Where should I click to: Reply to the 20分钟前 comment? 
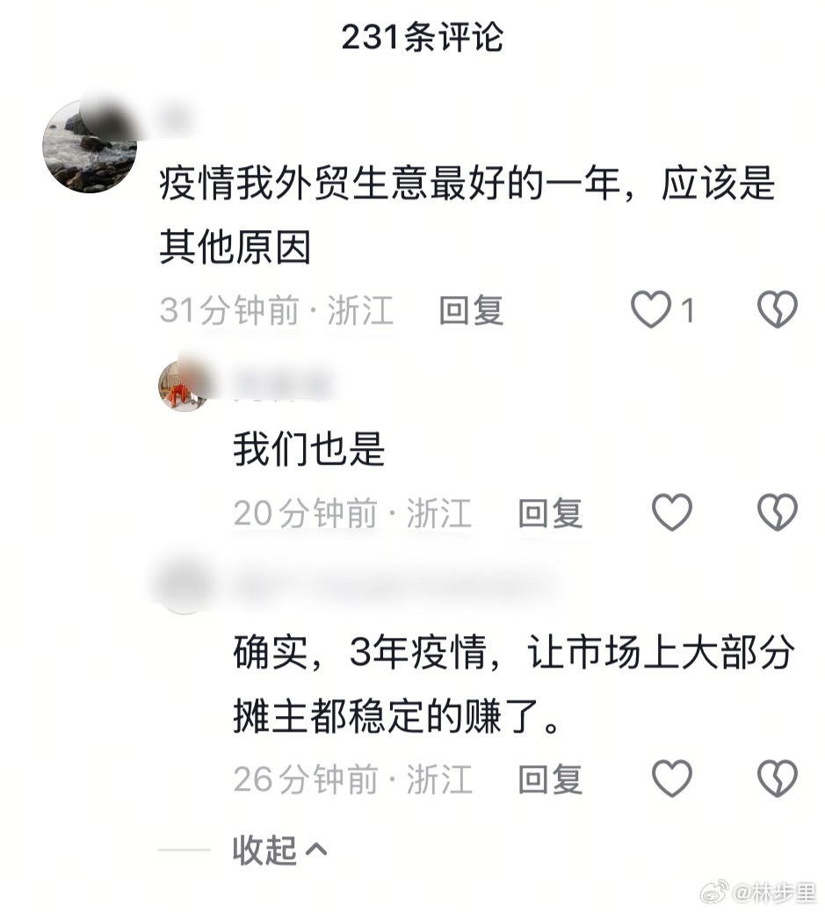pos(550,513)
